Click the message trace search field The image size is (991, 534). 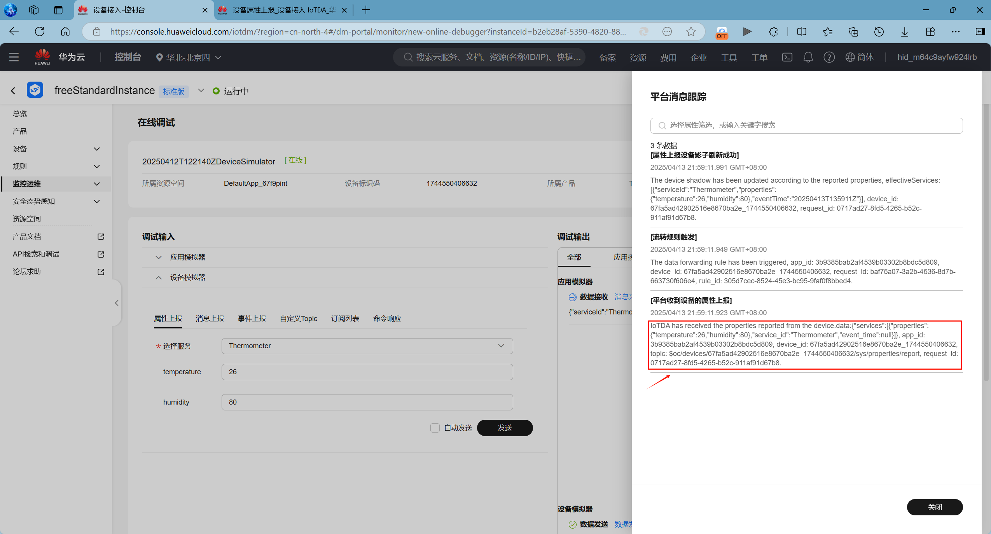click(x=806, y=126)
